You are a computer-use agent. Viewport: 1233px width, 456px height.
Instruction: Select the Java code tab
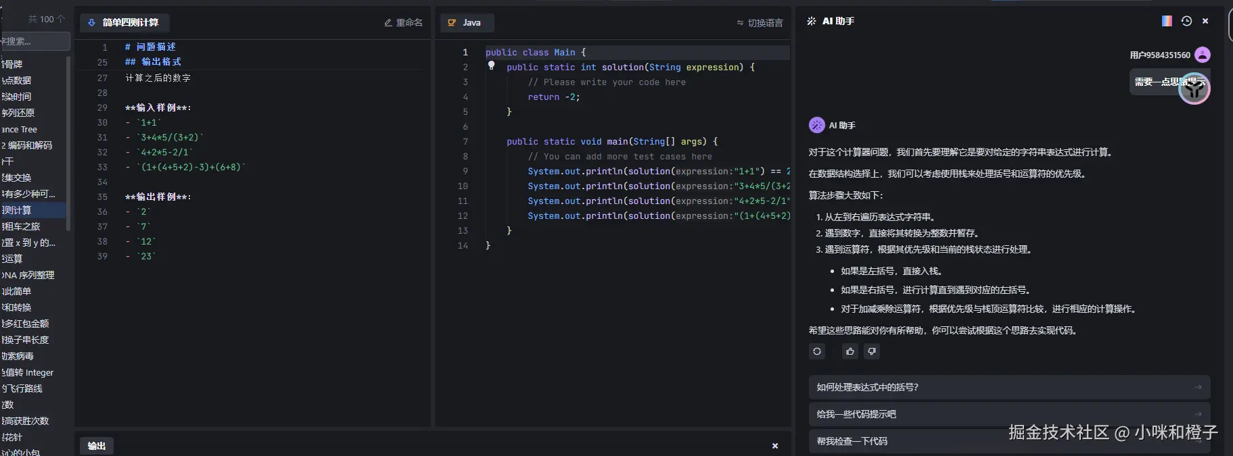pyautogui.click(x=466, y=22)
